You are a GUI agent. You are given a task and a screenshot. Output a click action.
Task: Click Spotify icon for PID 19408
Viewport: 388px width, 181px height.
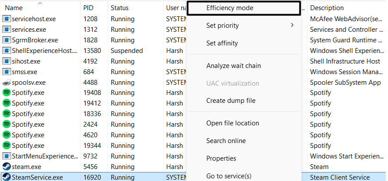(6, 93)
